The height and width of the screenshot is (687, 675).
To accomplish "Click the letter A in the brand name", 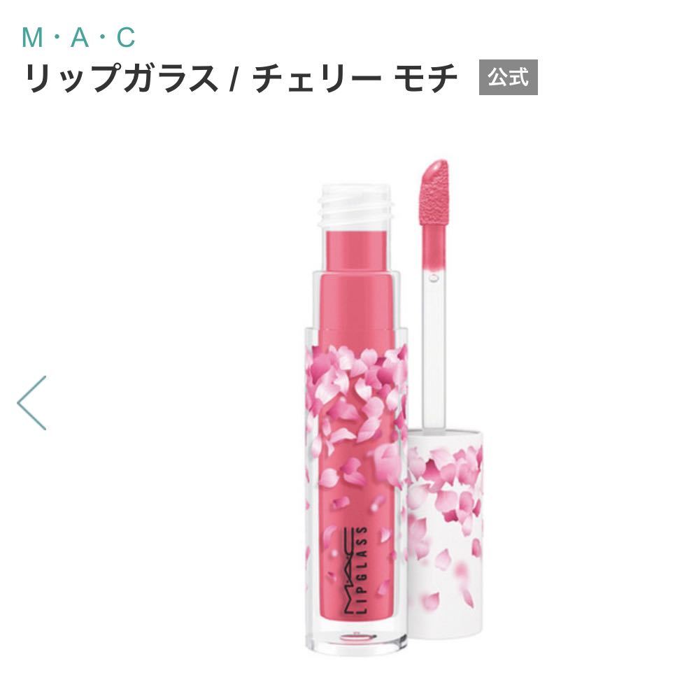I will click(80, 37).
